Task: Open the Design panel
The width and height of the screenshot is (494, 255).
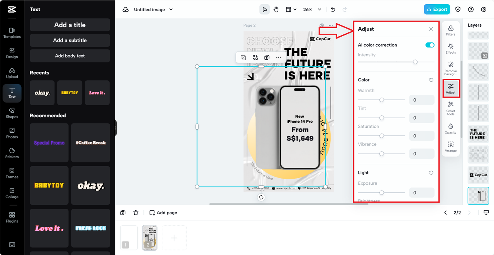Action: coord(12,53)
